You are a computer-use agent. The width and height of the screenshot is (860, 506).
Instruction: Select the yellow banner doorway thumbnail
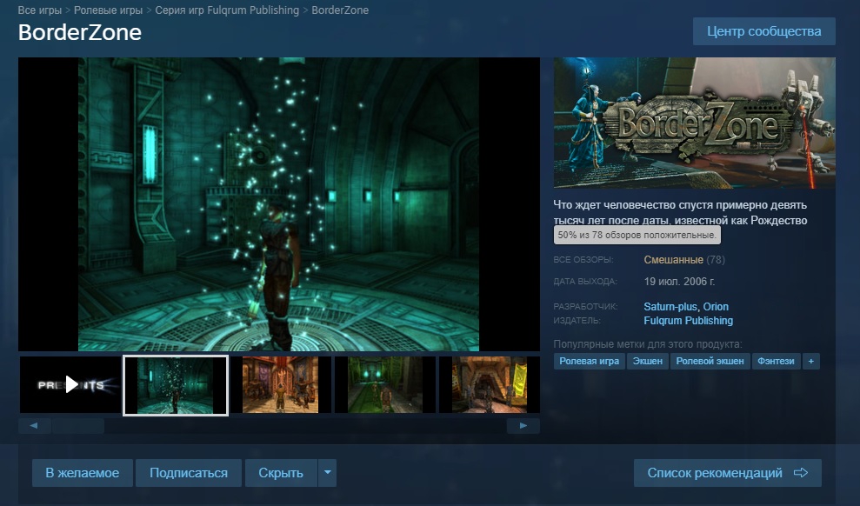tap(490, 384)
